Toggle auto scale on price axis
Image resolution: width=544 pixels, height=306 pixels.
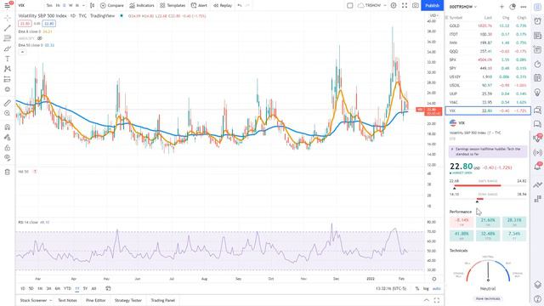coord(436,289)
